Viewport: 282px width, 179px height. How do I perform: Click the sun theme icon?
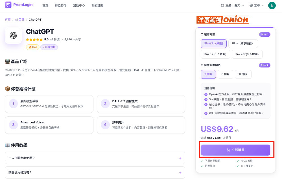pyautogui.click(x=222, y=5)
